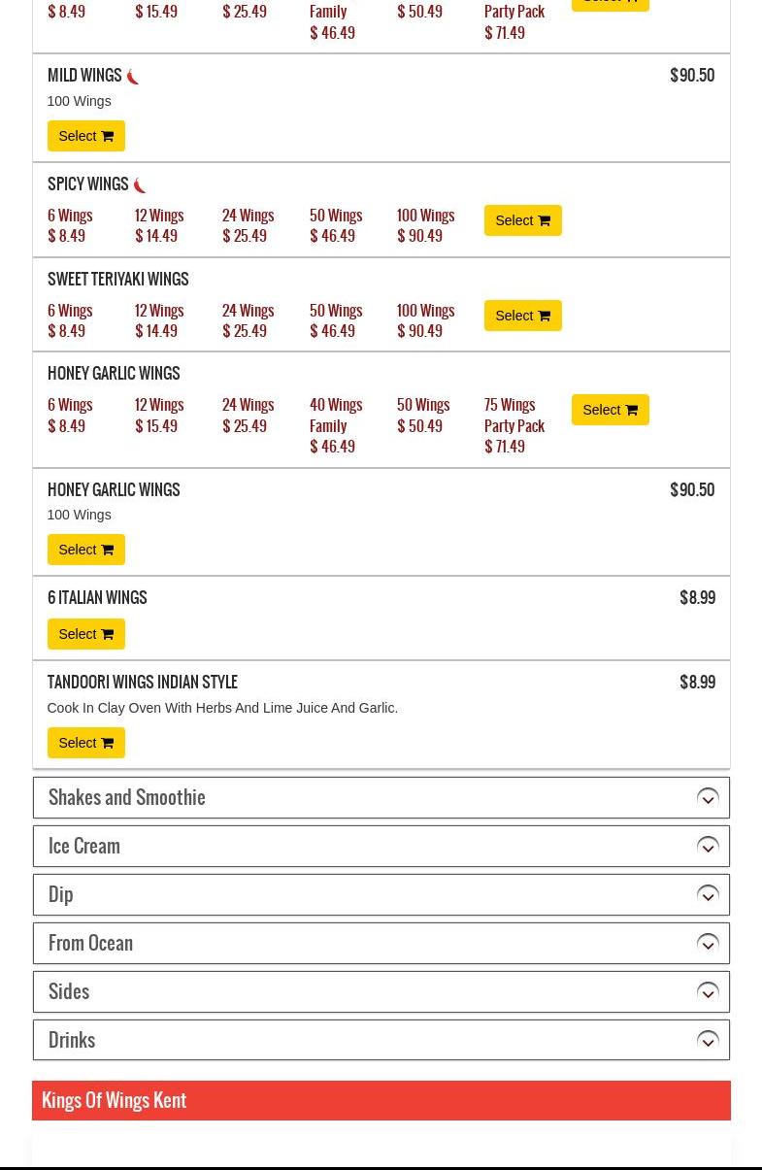Screen dimensions: 762x1170
Task: Add 6 Italian Wings with Select
Action: (85, 634)
